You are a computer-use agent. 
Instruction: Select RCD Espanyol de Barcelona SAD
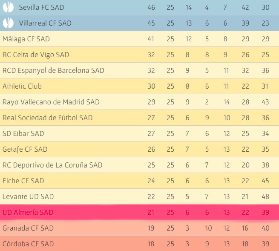click(53, 70)
